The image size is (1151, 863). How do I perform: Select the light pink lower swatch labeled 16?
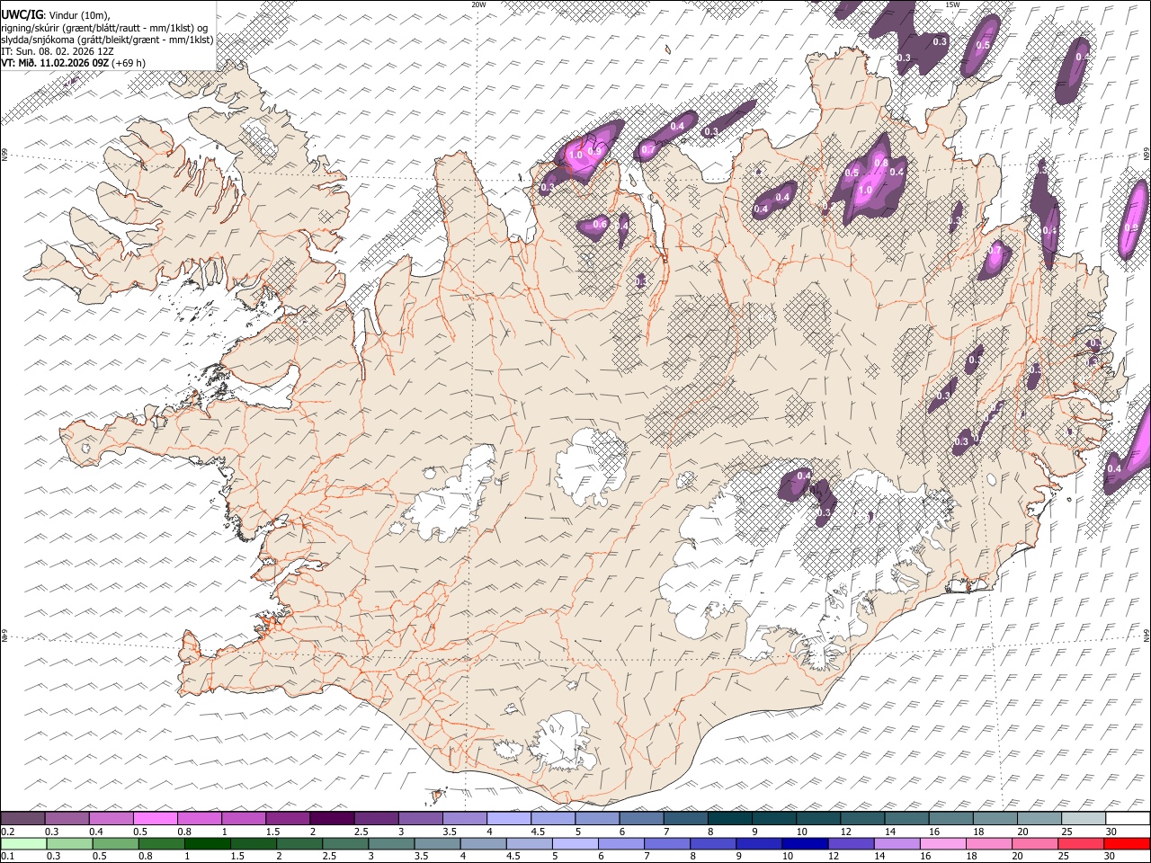click(943, 843)
